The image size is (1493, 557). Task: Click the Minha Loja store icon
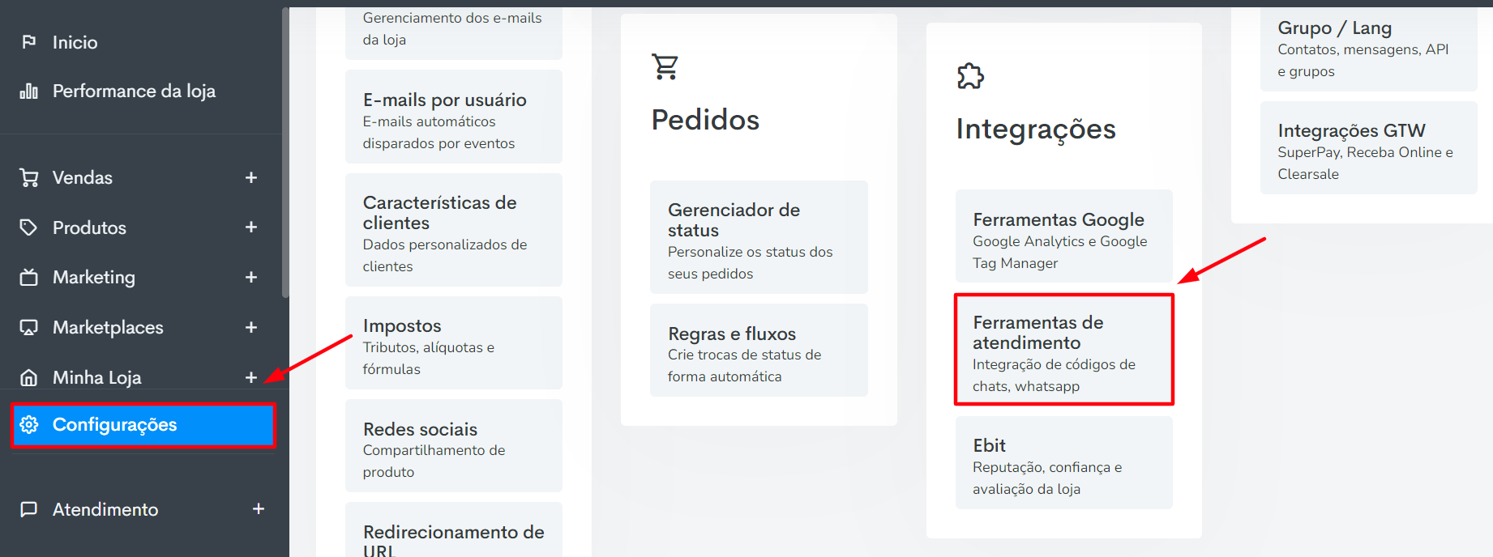click(29, 377)
